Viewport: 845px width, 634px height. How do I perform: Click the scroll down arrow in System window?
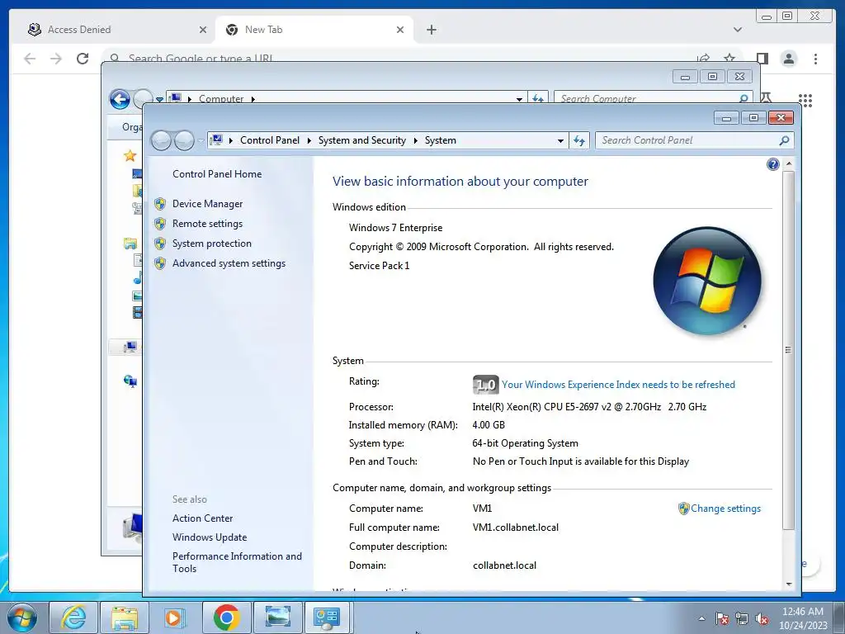coord(788,584)
